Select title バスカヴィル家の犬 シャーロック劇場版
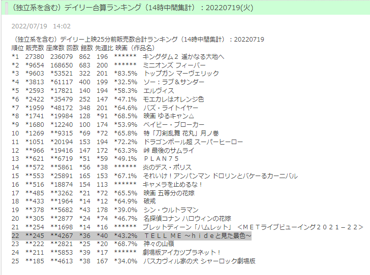 [199, 261]
